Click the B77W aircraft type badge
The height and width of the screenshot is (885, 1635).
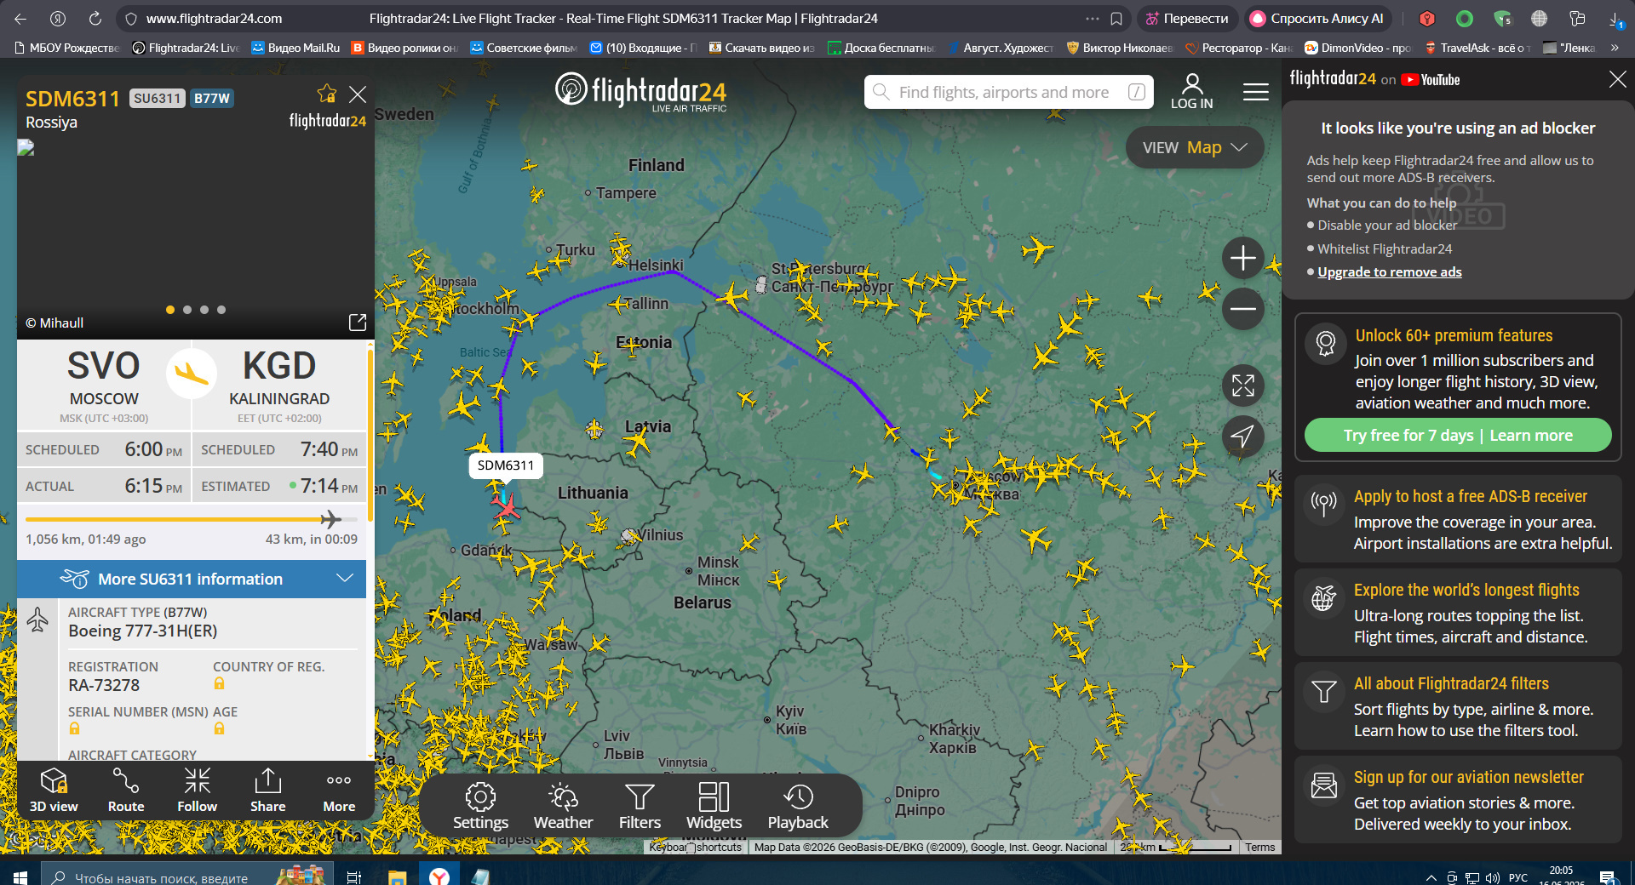[212, 99]
